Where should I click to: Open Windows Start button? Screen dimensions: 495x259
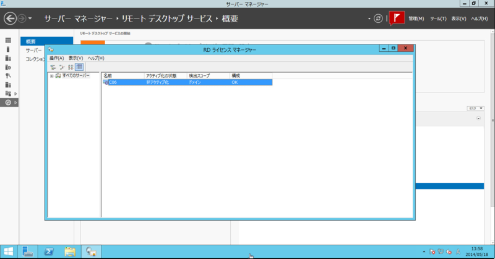9,252
